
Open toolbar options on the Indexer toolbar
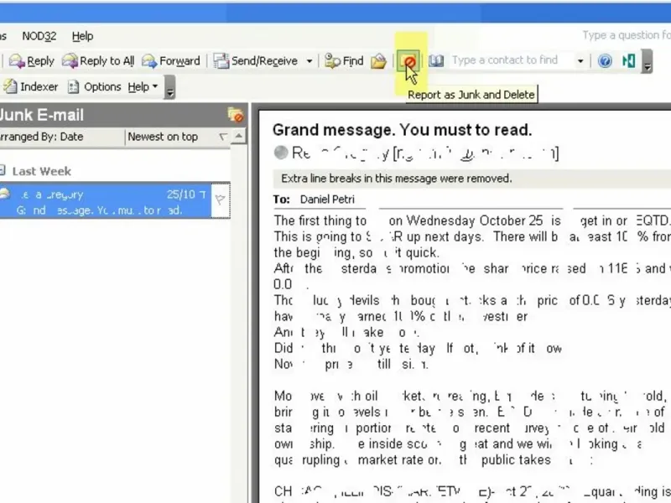tap(170, 87)
